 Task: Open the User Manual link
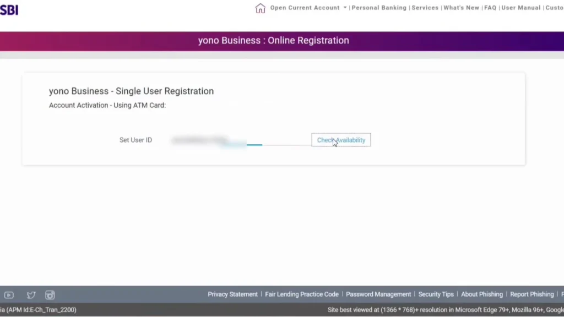(521, 8)
